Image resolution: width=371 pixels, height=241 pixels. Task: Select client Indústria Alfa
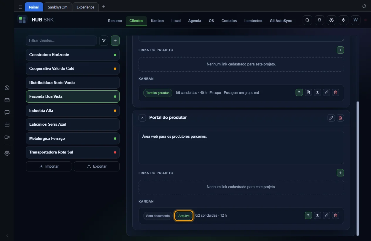pos(73,111)
